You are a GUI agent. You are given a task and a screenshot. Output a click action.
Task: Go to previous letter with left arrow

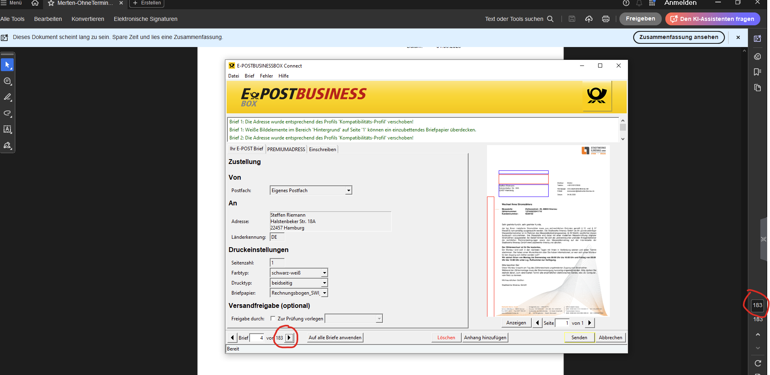point(232,338)
